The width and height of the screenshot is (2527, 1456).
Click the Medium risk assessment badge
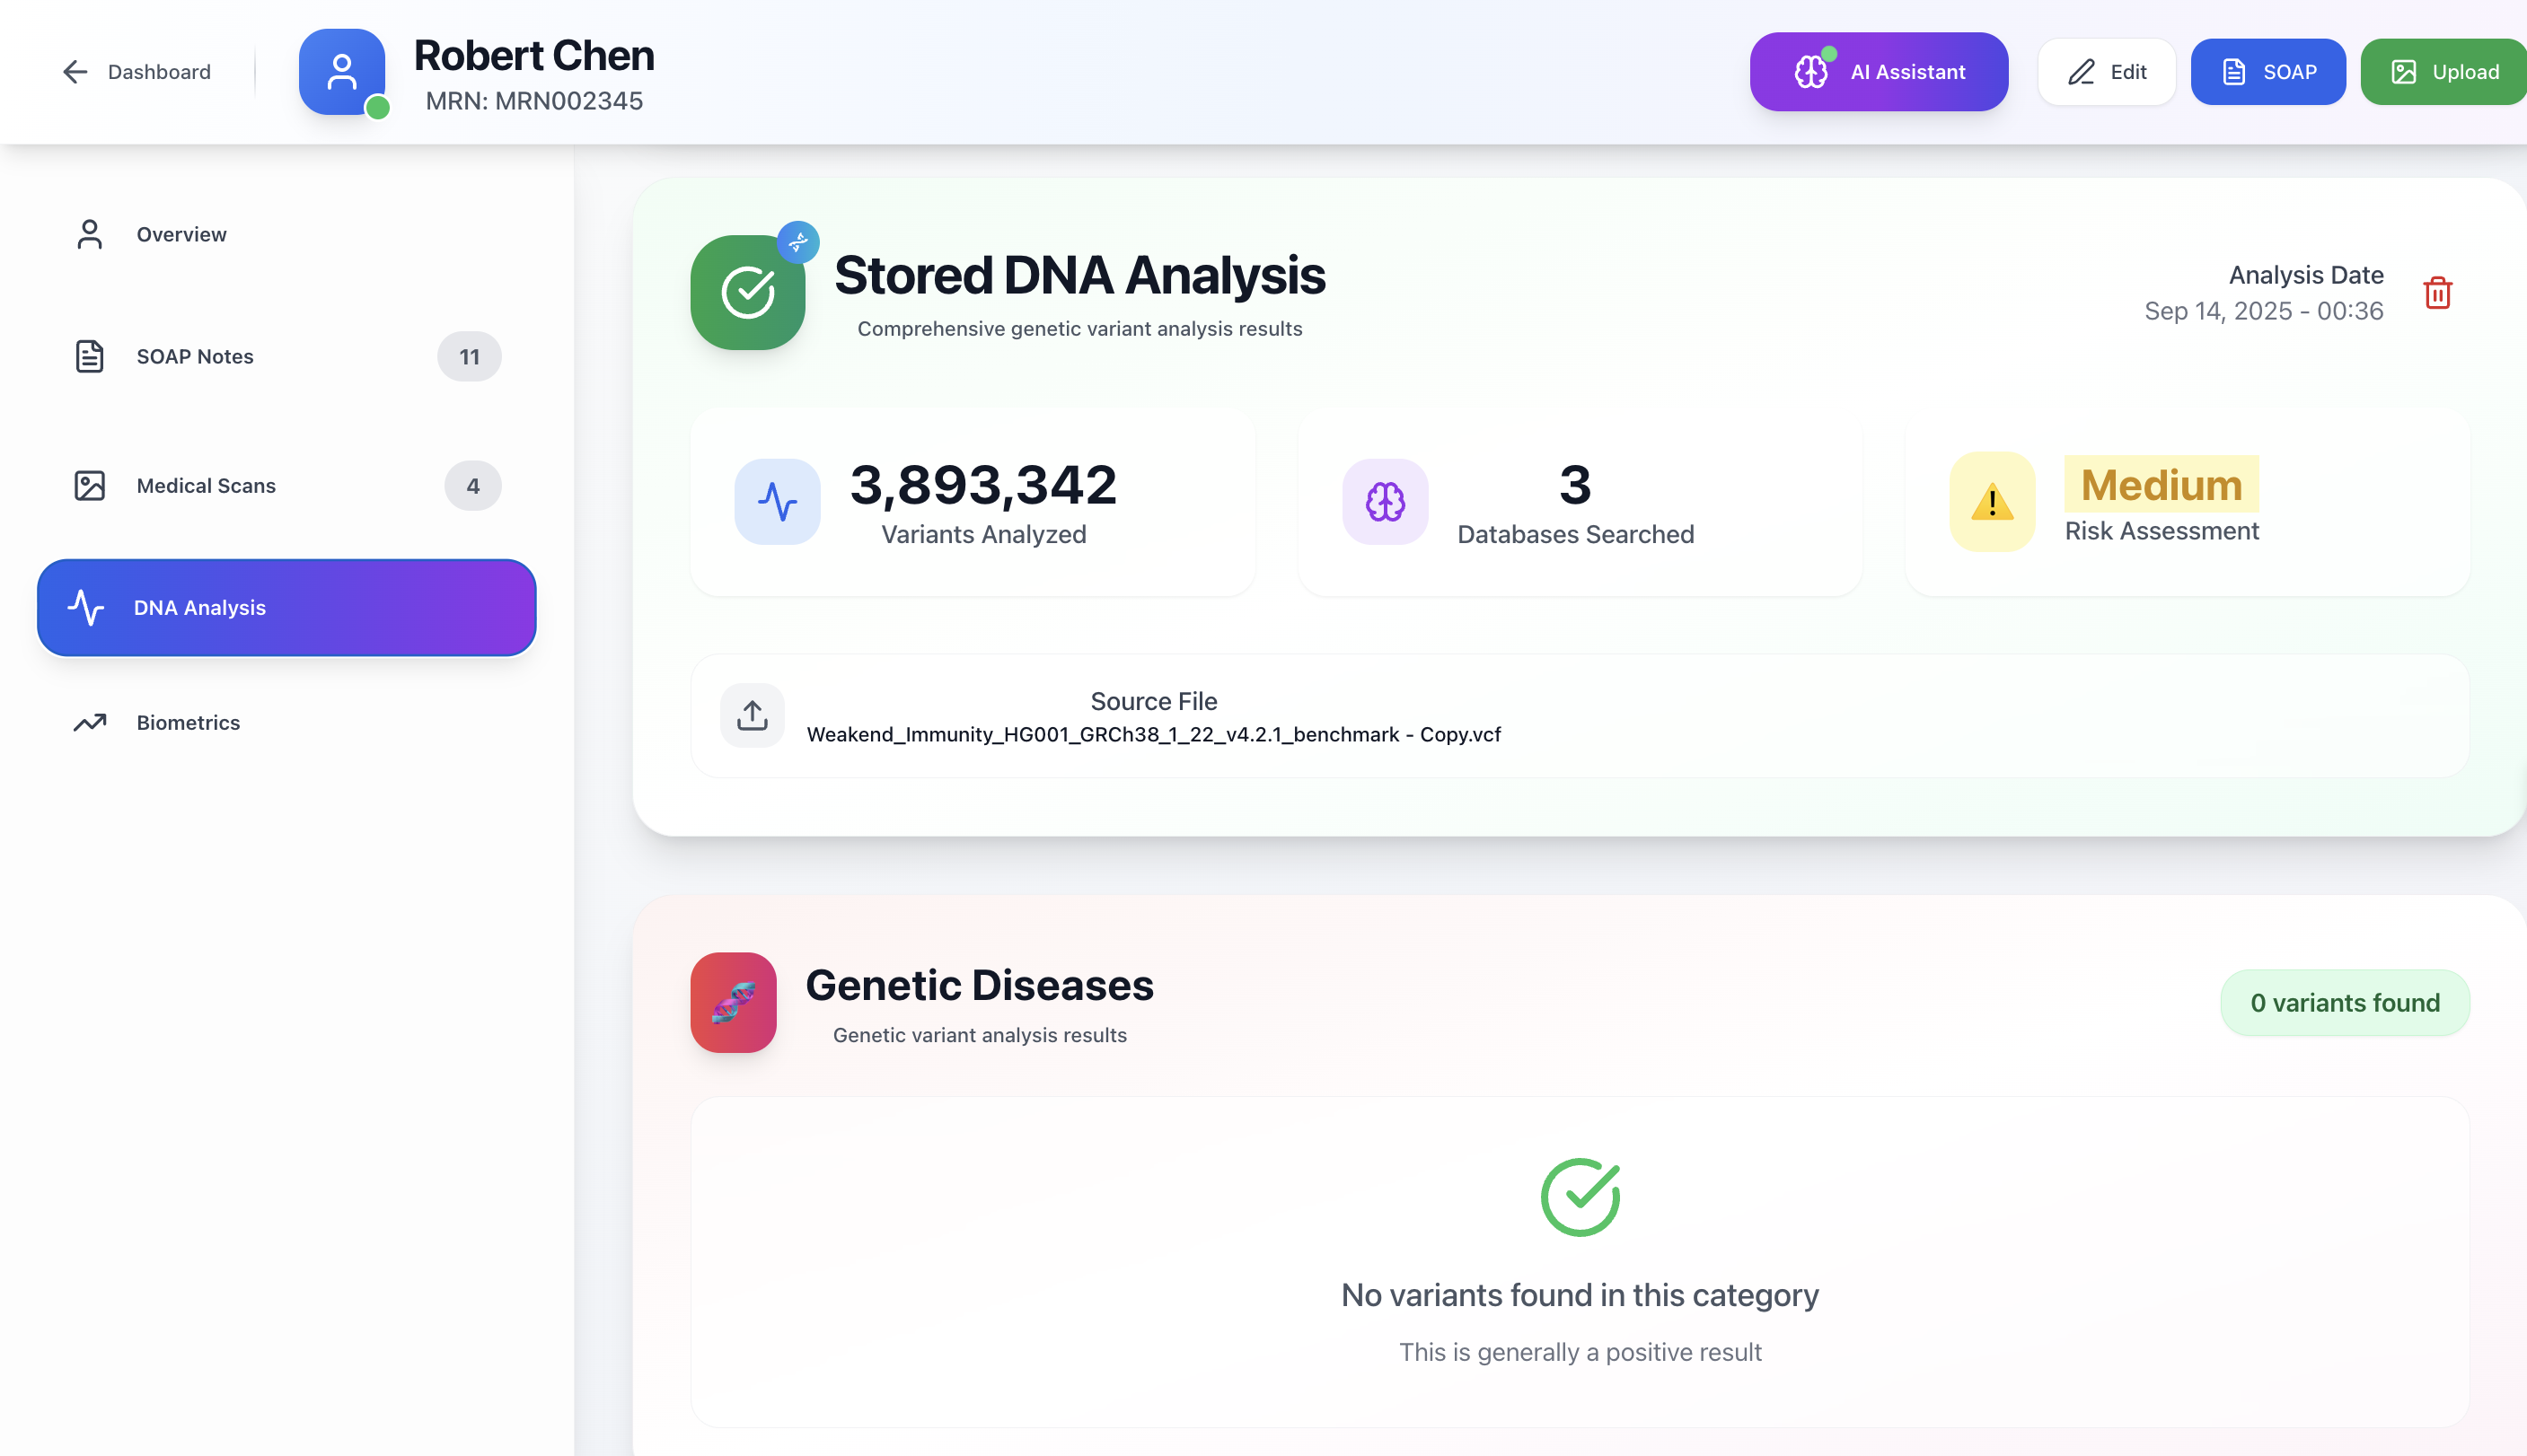(2161, 485)
